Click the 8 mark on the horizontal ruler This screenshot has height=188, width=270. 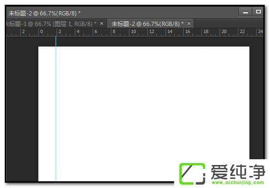click(114, 32)
